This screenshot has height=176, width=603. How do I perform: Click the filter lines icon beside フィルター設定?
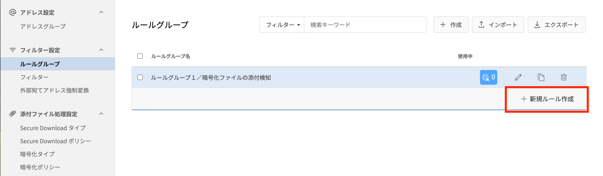(13, 50)
